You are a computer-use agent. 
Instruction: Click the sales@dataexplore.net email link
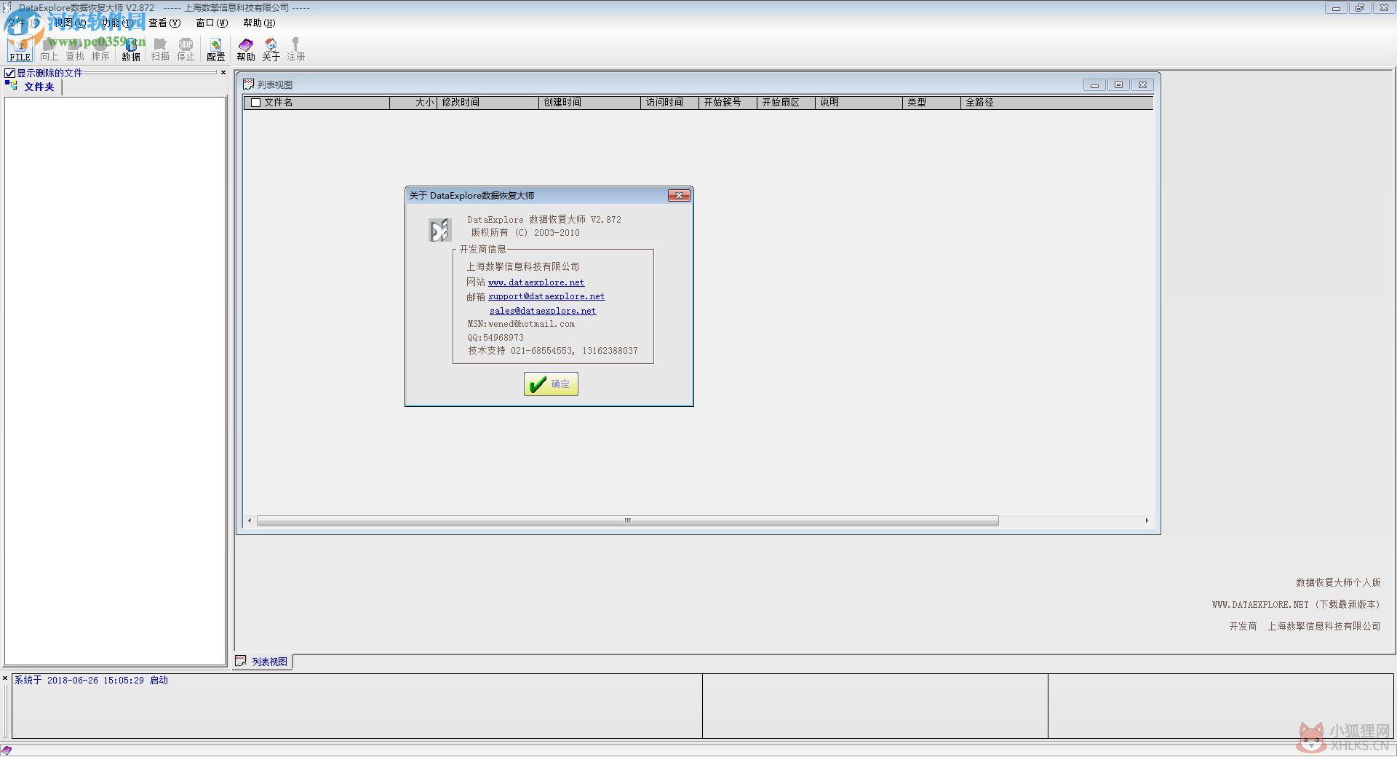coord(543,311)
